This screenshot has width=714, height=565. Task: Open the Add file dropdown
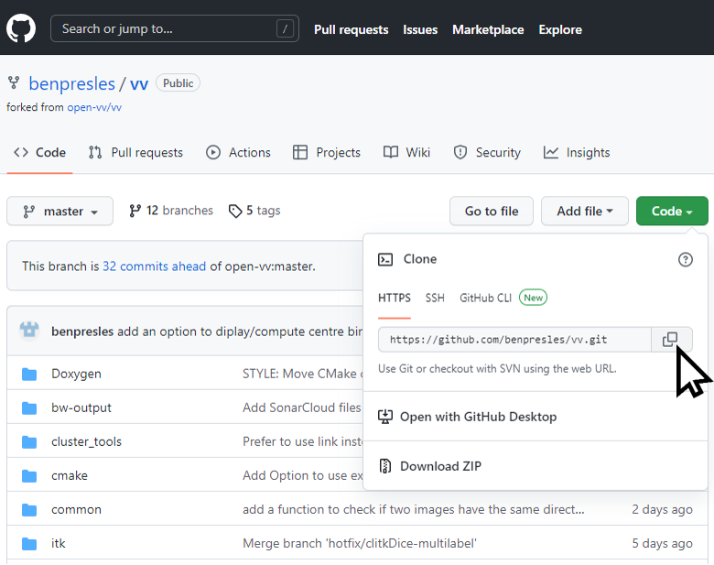[x=585, y=211]
